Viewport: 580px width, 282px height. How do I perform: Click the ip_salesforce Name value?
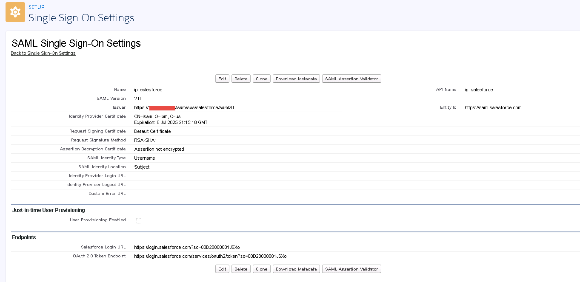pyautogui.click(x=148, y=90)
